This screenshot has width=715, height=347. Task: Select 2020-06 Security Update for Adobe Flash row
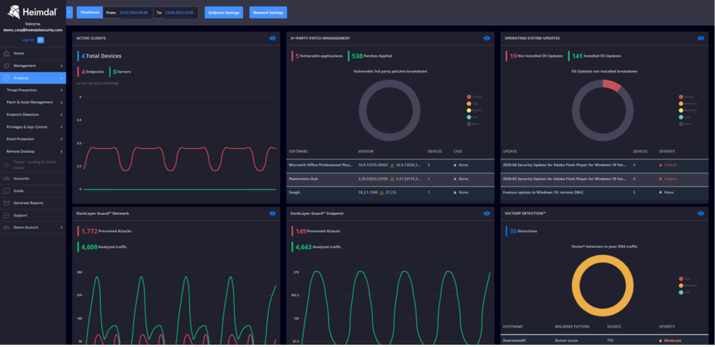(604, 165)
